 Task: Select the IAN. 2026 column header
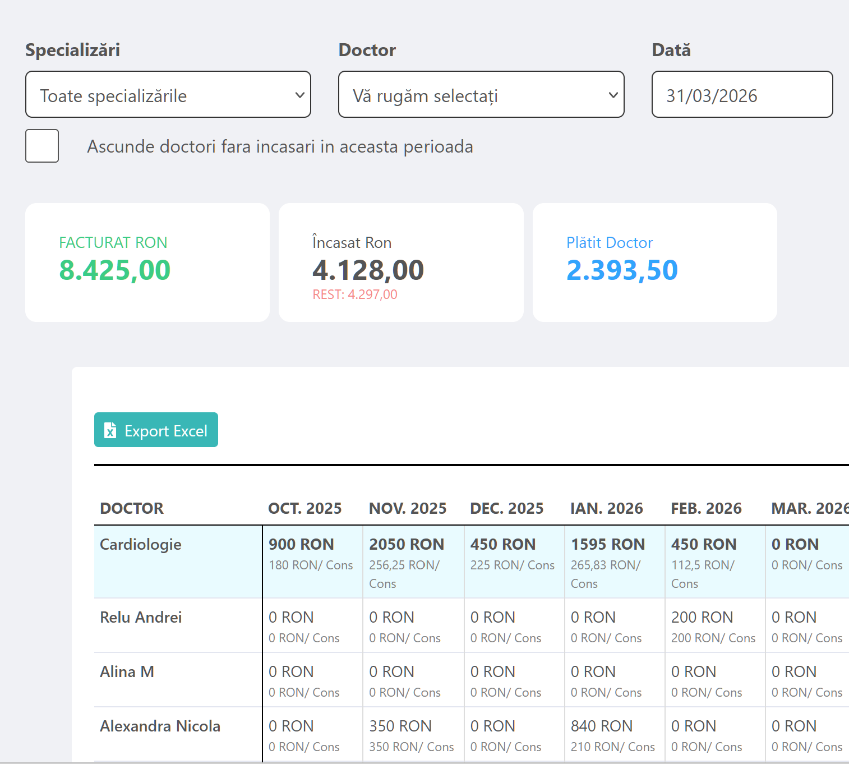click(x=606, y=508)
